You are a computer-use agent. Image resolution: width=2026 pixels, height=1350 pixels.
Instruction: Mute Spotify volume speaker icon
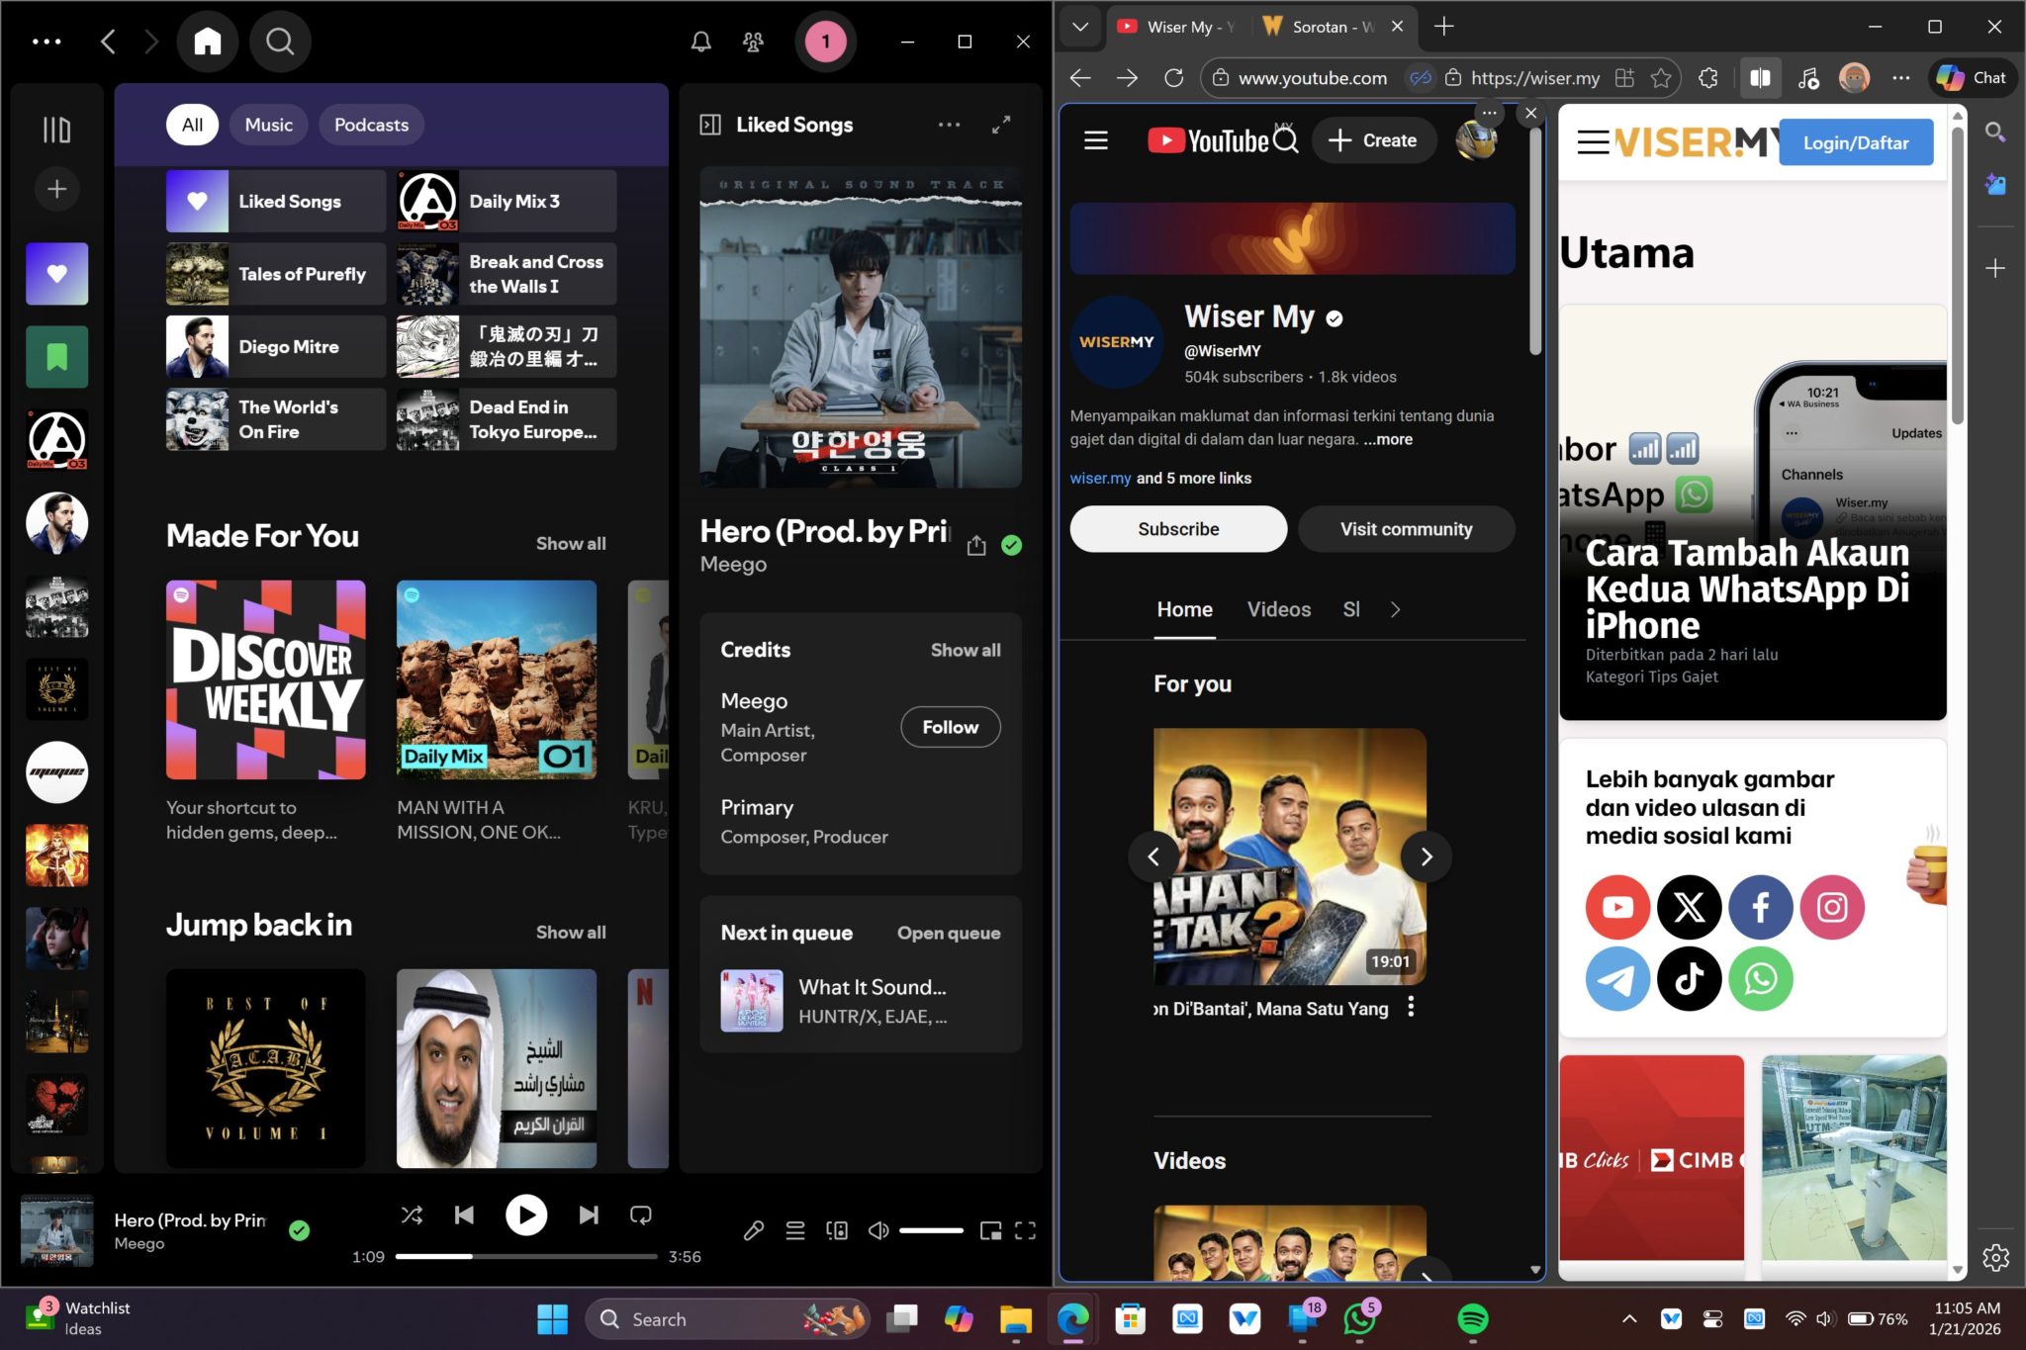pyautogui.click(x=877, y=1230)
